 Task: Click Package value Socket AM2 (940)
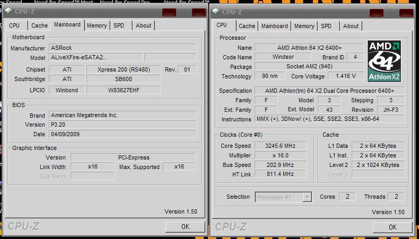click(x=309, y=66)
